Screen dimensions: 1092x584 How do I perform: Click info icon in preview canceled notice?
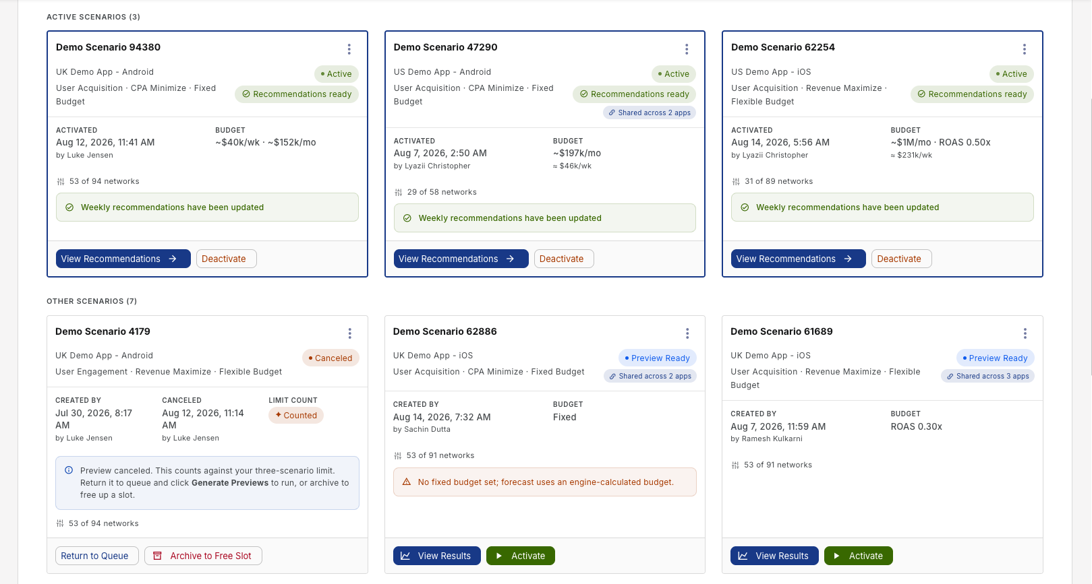pos(69,470)
